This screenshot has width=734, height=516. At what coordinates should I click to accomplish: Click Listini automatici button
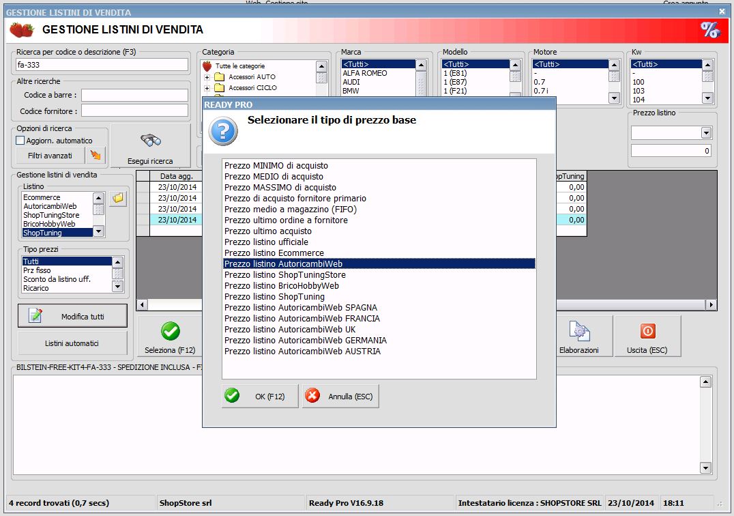pyautogui.click(x=72, y=343)
